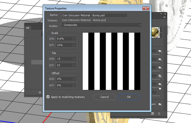Image resolution: width=191 pixels, height=123 pixels.
Task: Click the texture Name input field
Action: tap(94, 15)
